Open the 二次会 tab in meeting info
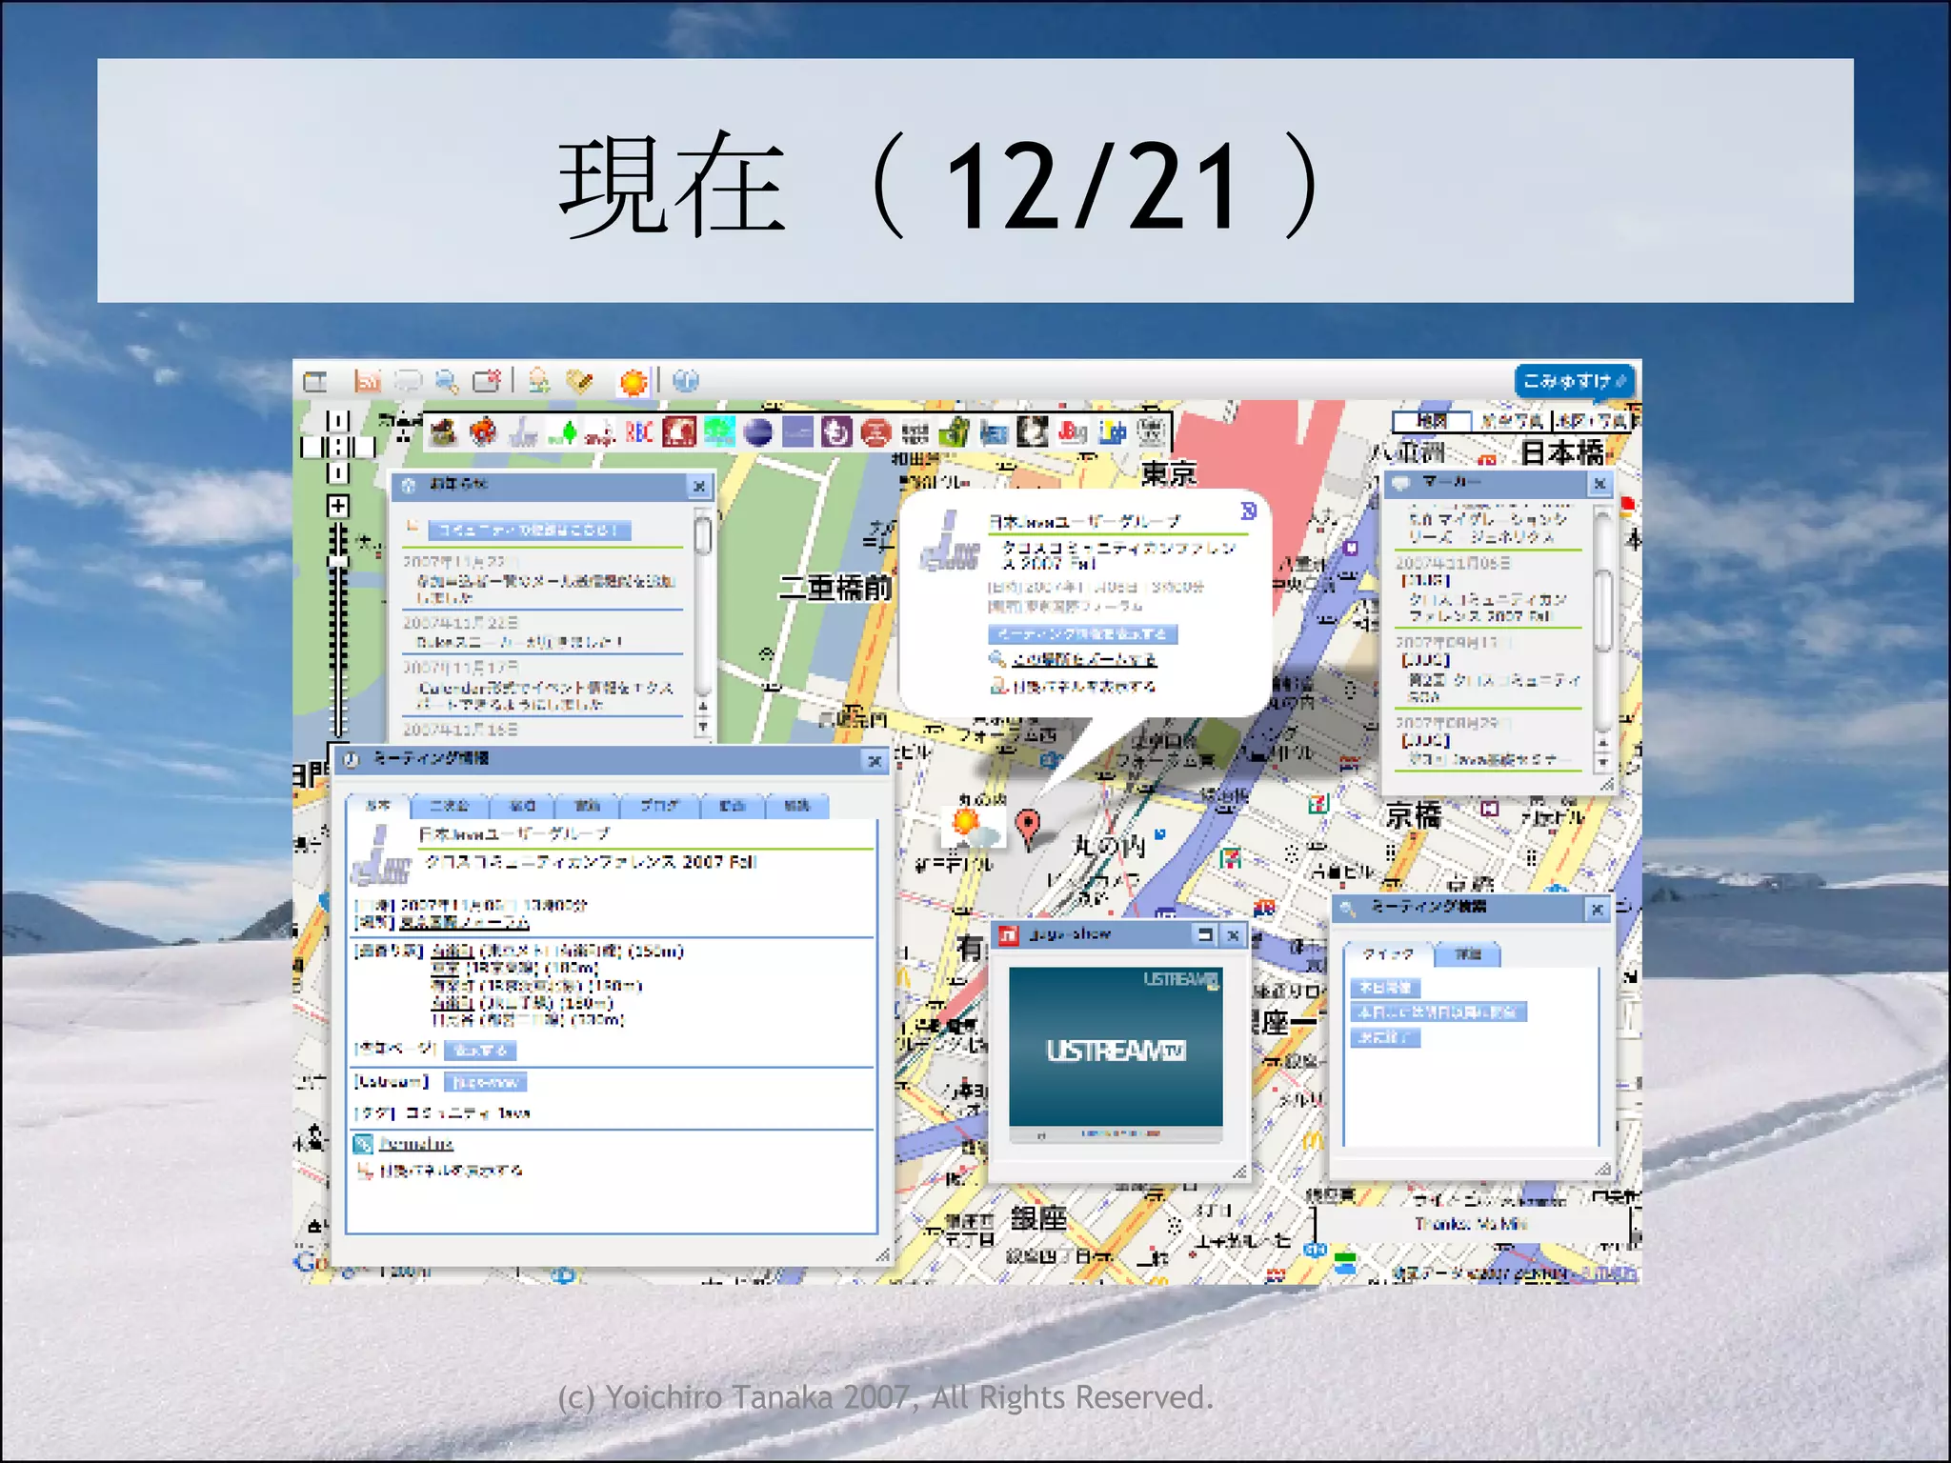Screen dimensions: 1951x1463 (450, 807)
